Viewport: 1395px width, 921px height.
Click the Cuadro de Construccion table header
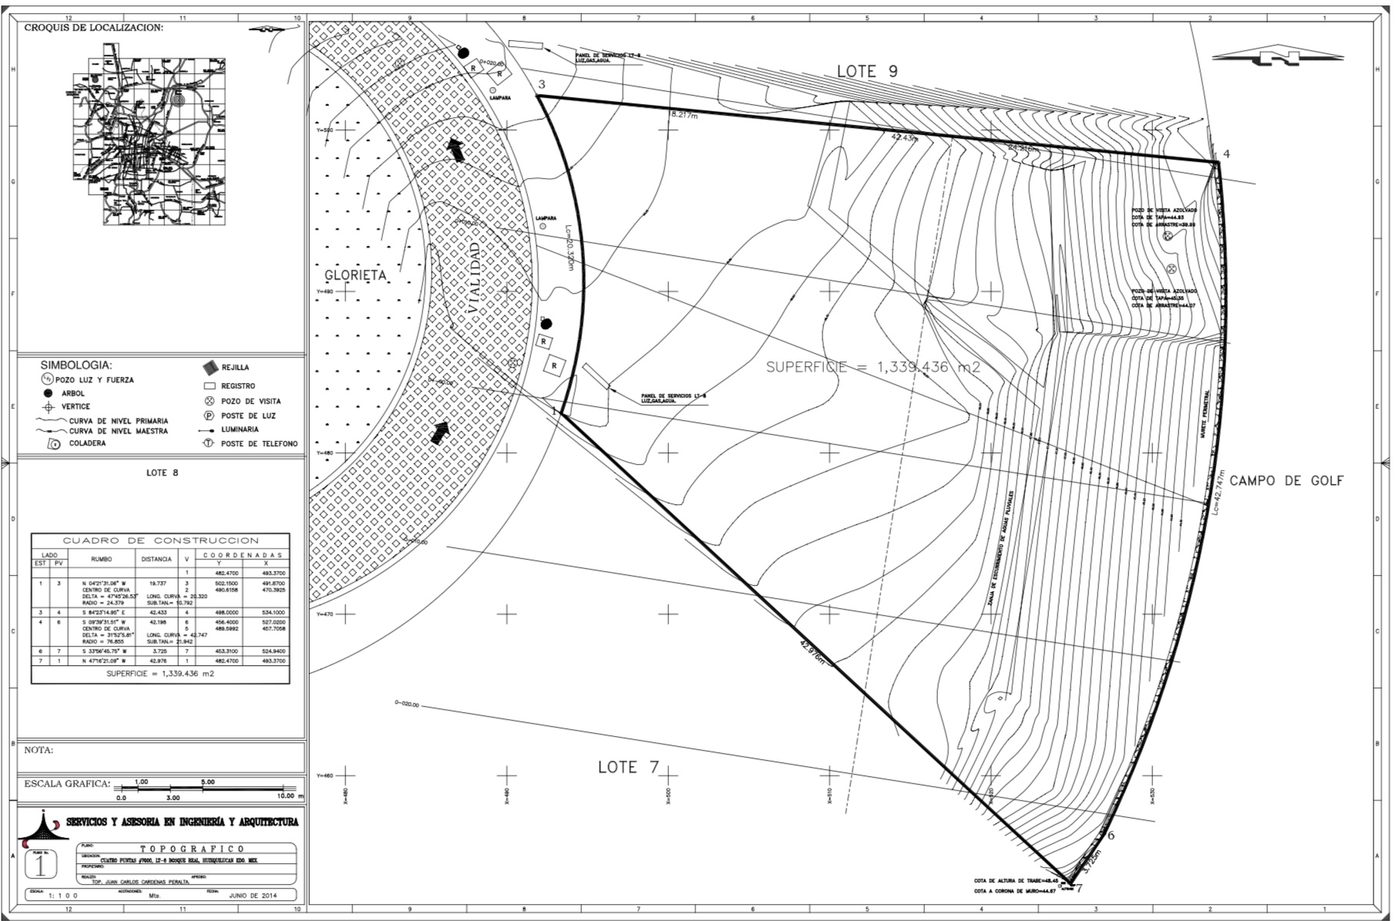[160, 540]
